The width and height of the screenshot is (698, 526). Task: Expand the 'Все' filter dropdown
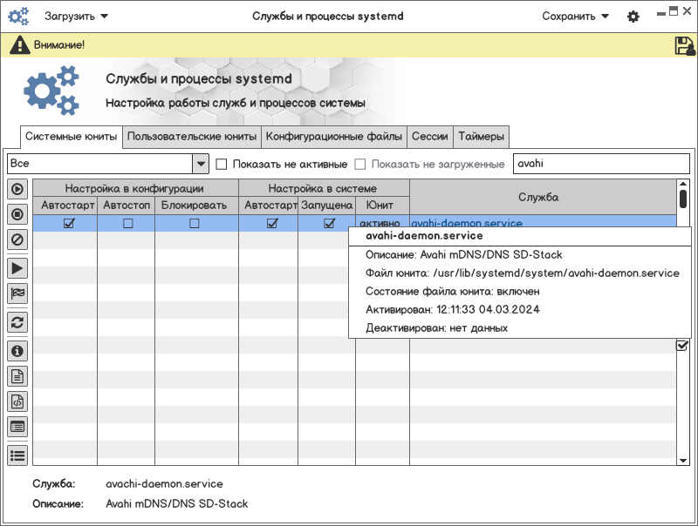pyautogui.click(x=200, y=164)
